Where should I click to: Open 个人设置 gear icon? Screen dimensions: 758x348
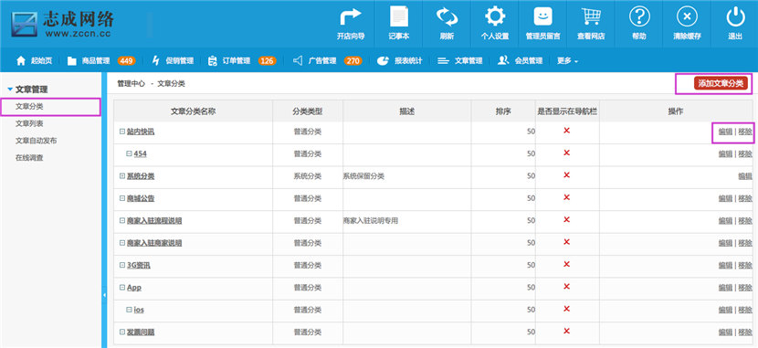[495, 16]
